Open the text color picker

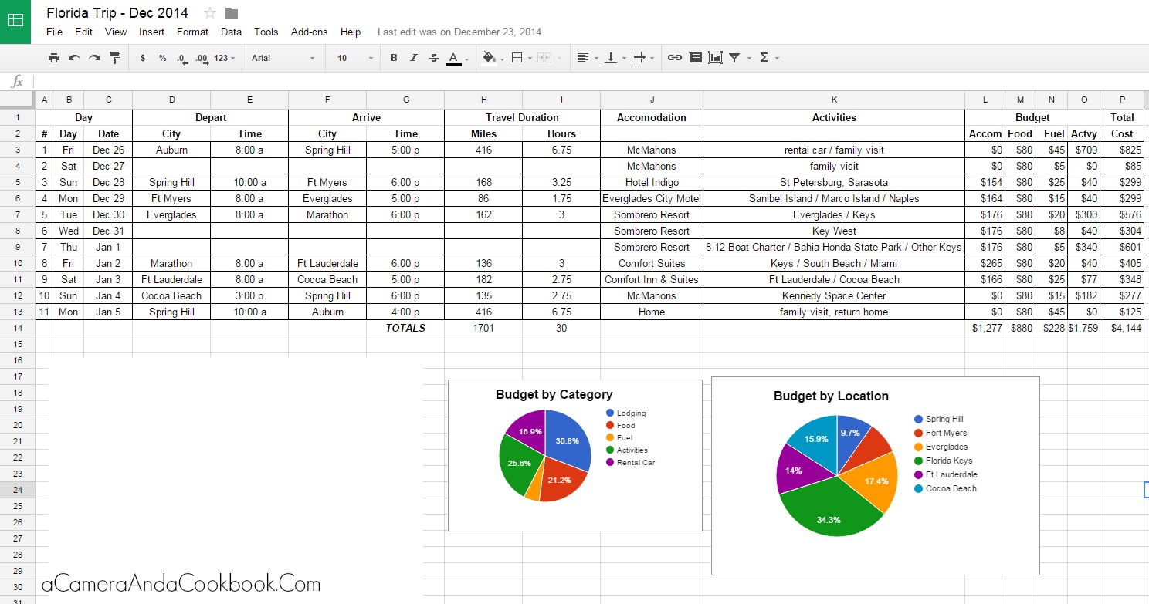tap(453, 58)
